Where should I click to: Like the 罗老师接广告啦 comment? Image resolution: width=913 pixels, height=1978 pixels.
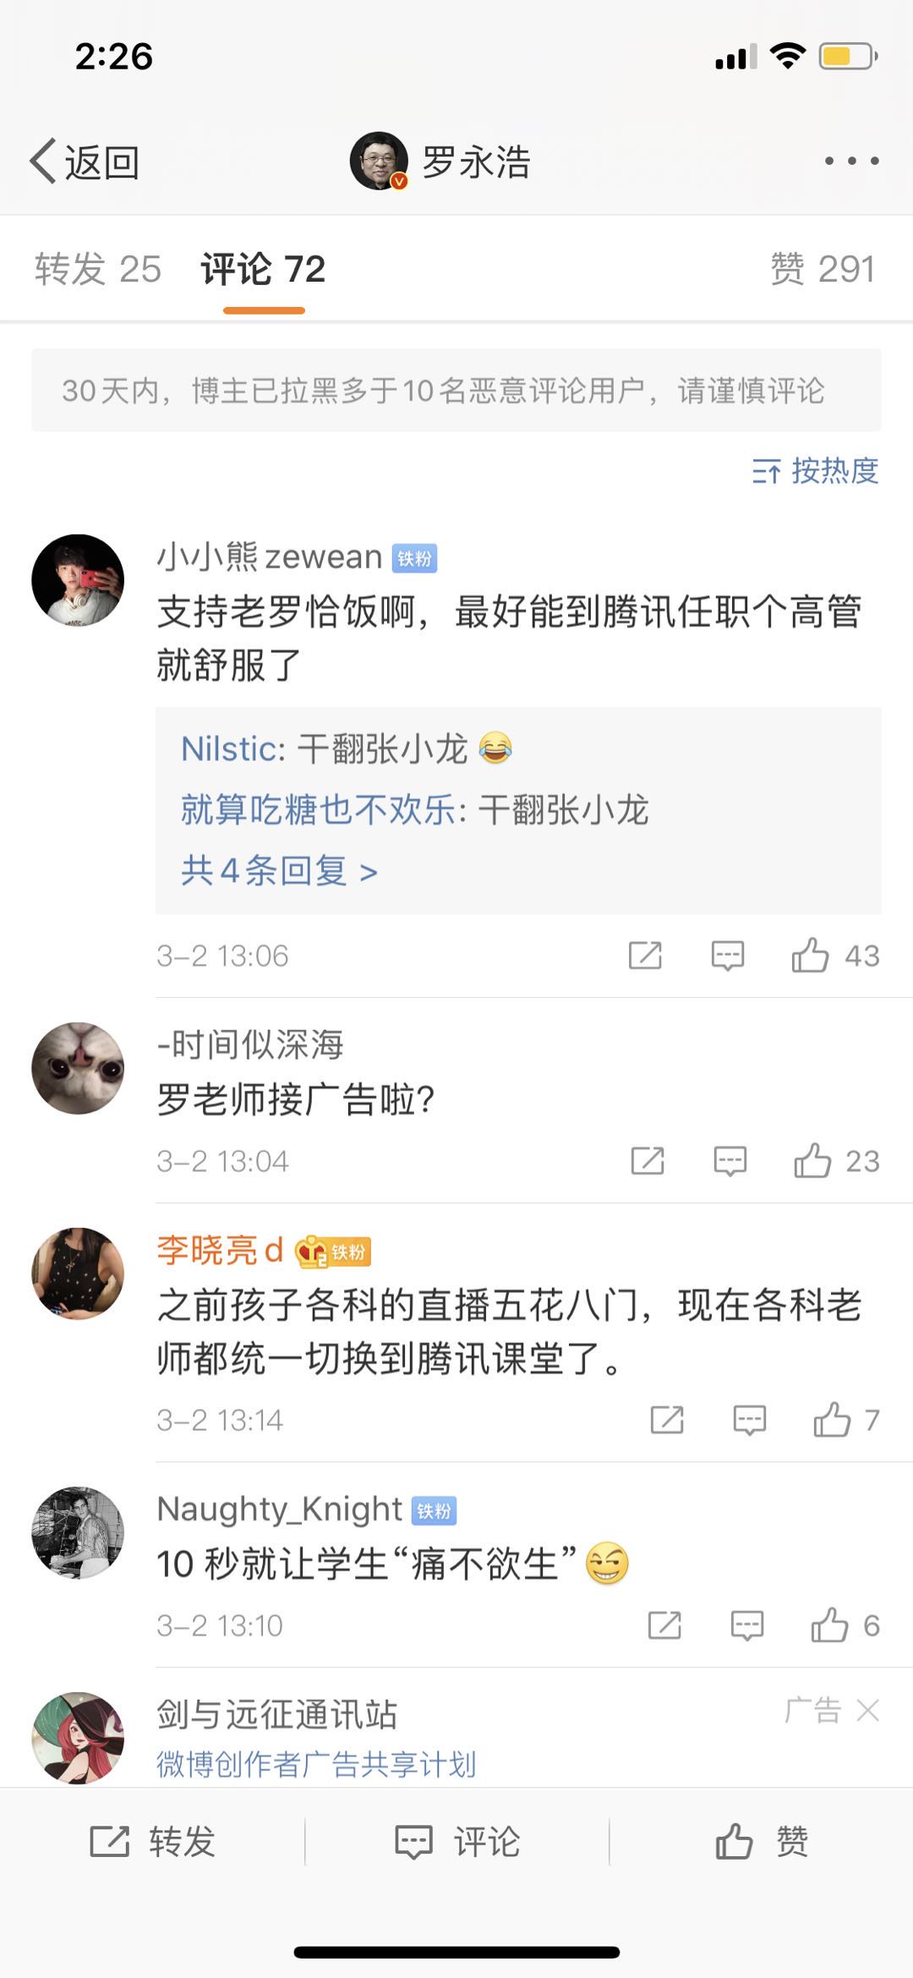click(x=812, y=1161)
